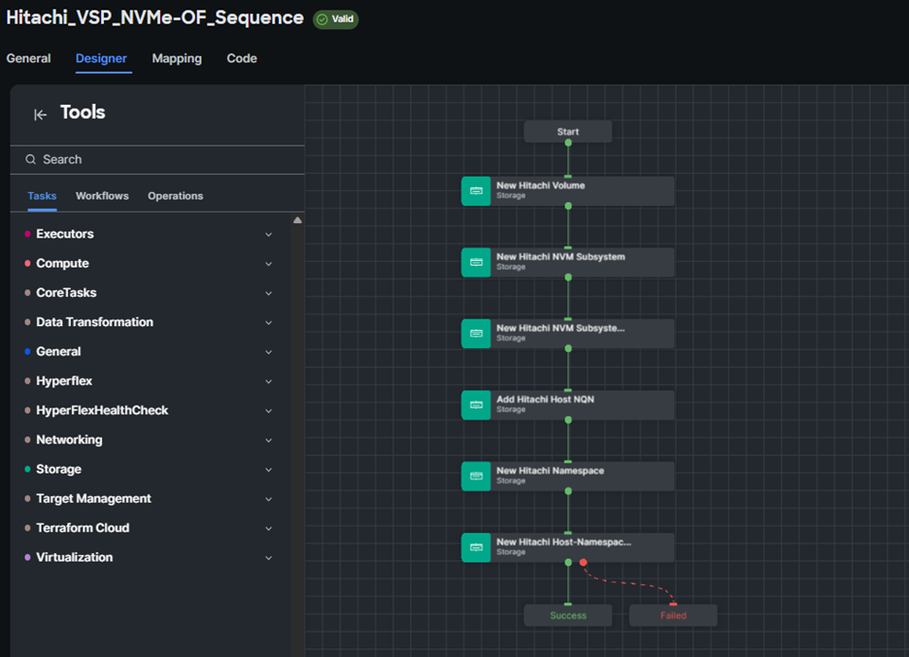909x657 pixels.
Task: Click the green Valid status badge
Action: (x=336, y=19)
